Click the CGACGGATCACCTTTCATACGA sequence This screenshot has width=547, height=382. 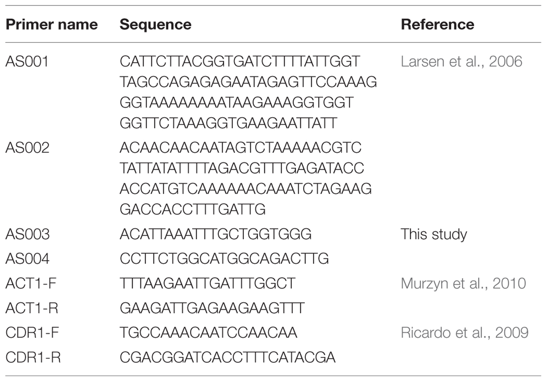point(228,357)
